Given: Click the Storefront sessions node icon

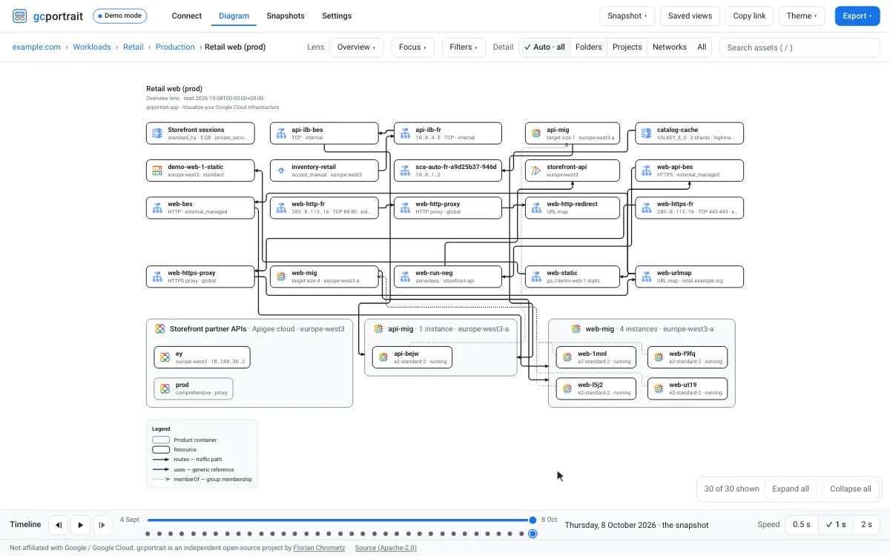Looking at the screenshot, I should click(x=157, y=133).
